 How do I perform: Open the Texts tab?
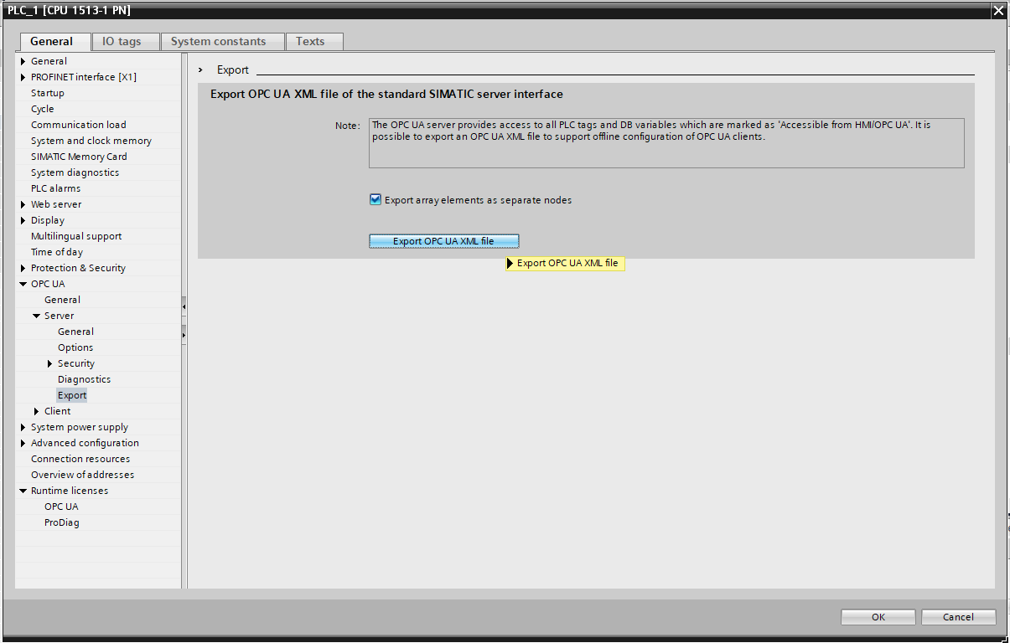310,41
